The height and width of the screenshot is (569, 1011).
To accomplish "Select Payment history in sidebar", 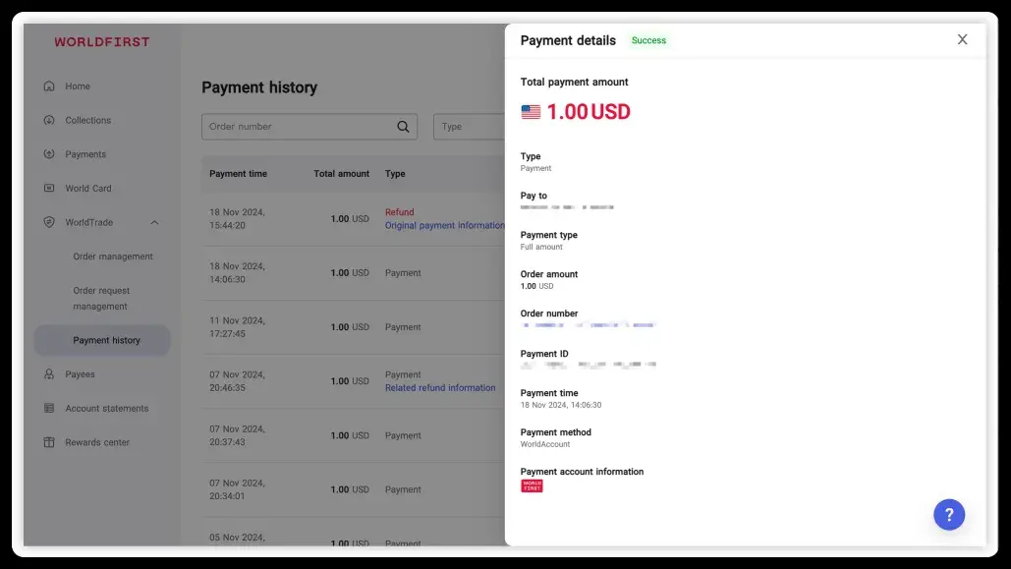I will tap(106, 340).
